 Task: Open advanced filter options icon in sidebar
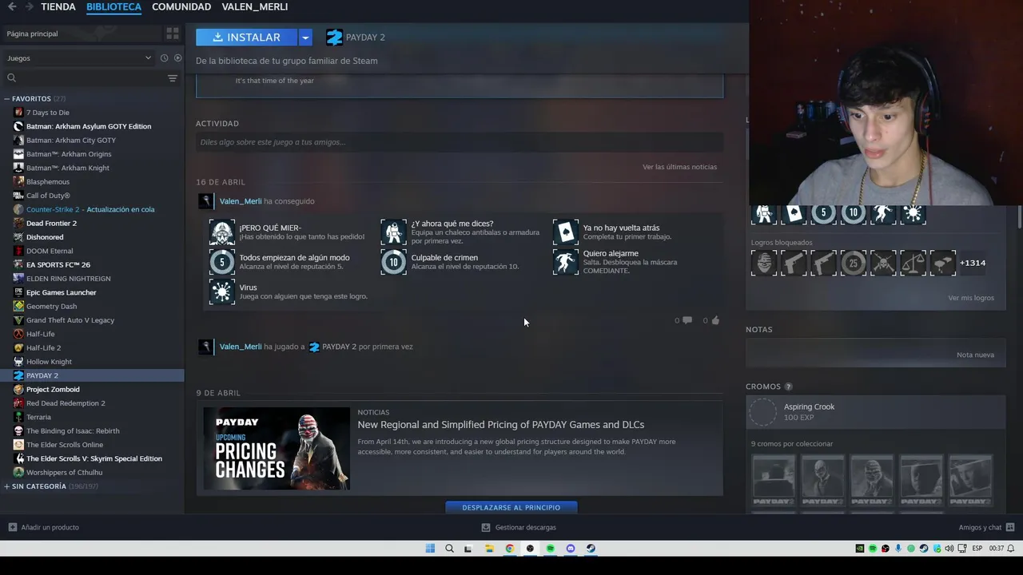[173, 77]
